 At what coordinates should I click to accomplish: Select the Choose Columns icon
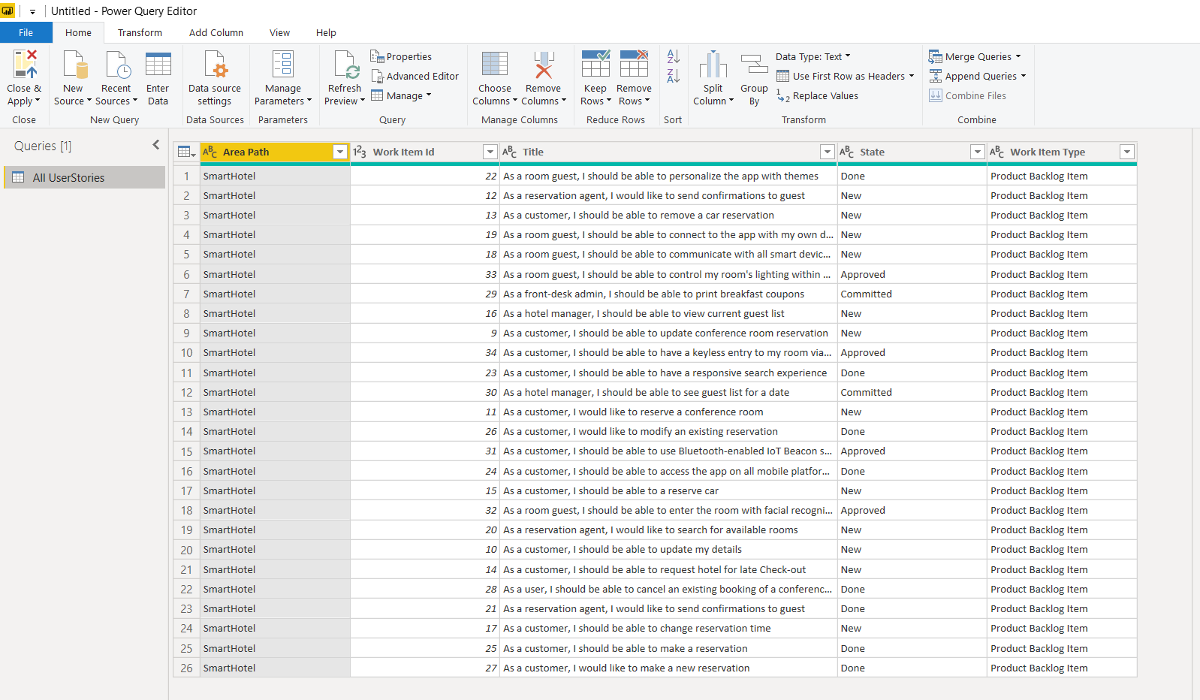pyautogui.click(x=495, y=65)
